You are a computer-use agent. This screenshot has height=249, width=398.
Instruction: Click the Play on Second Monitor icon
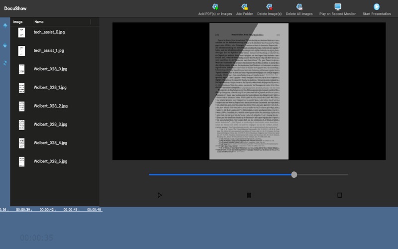coord(338,7)
